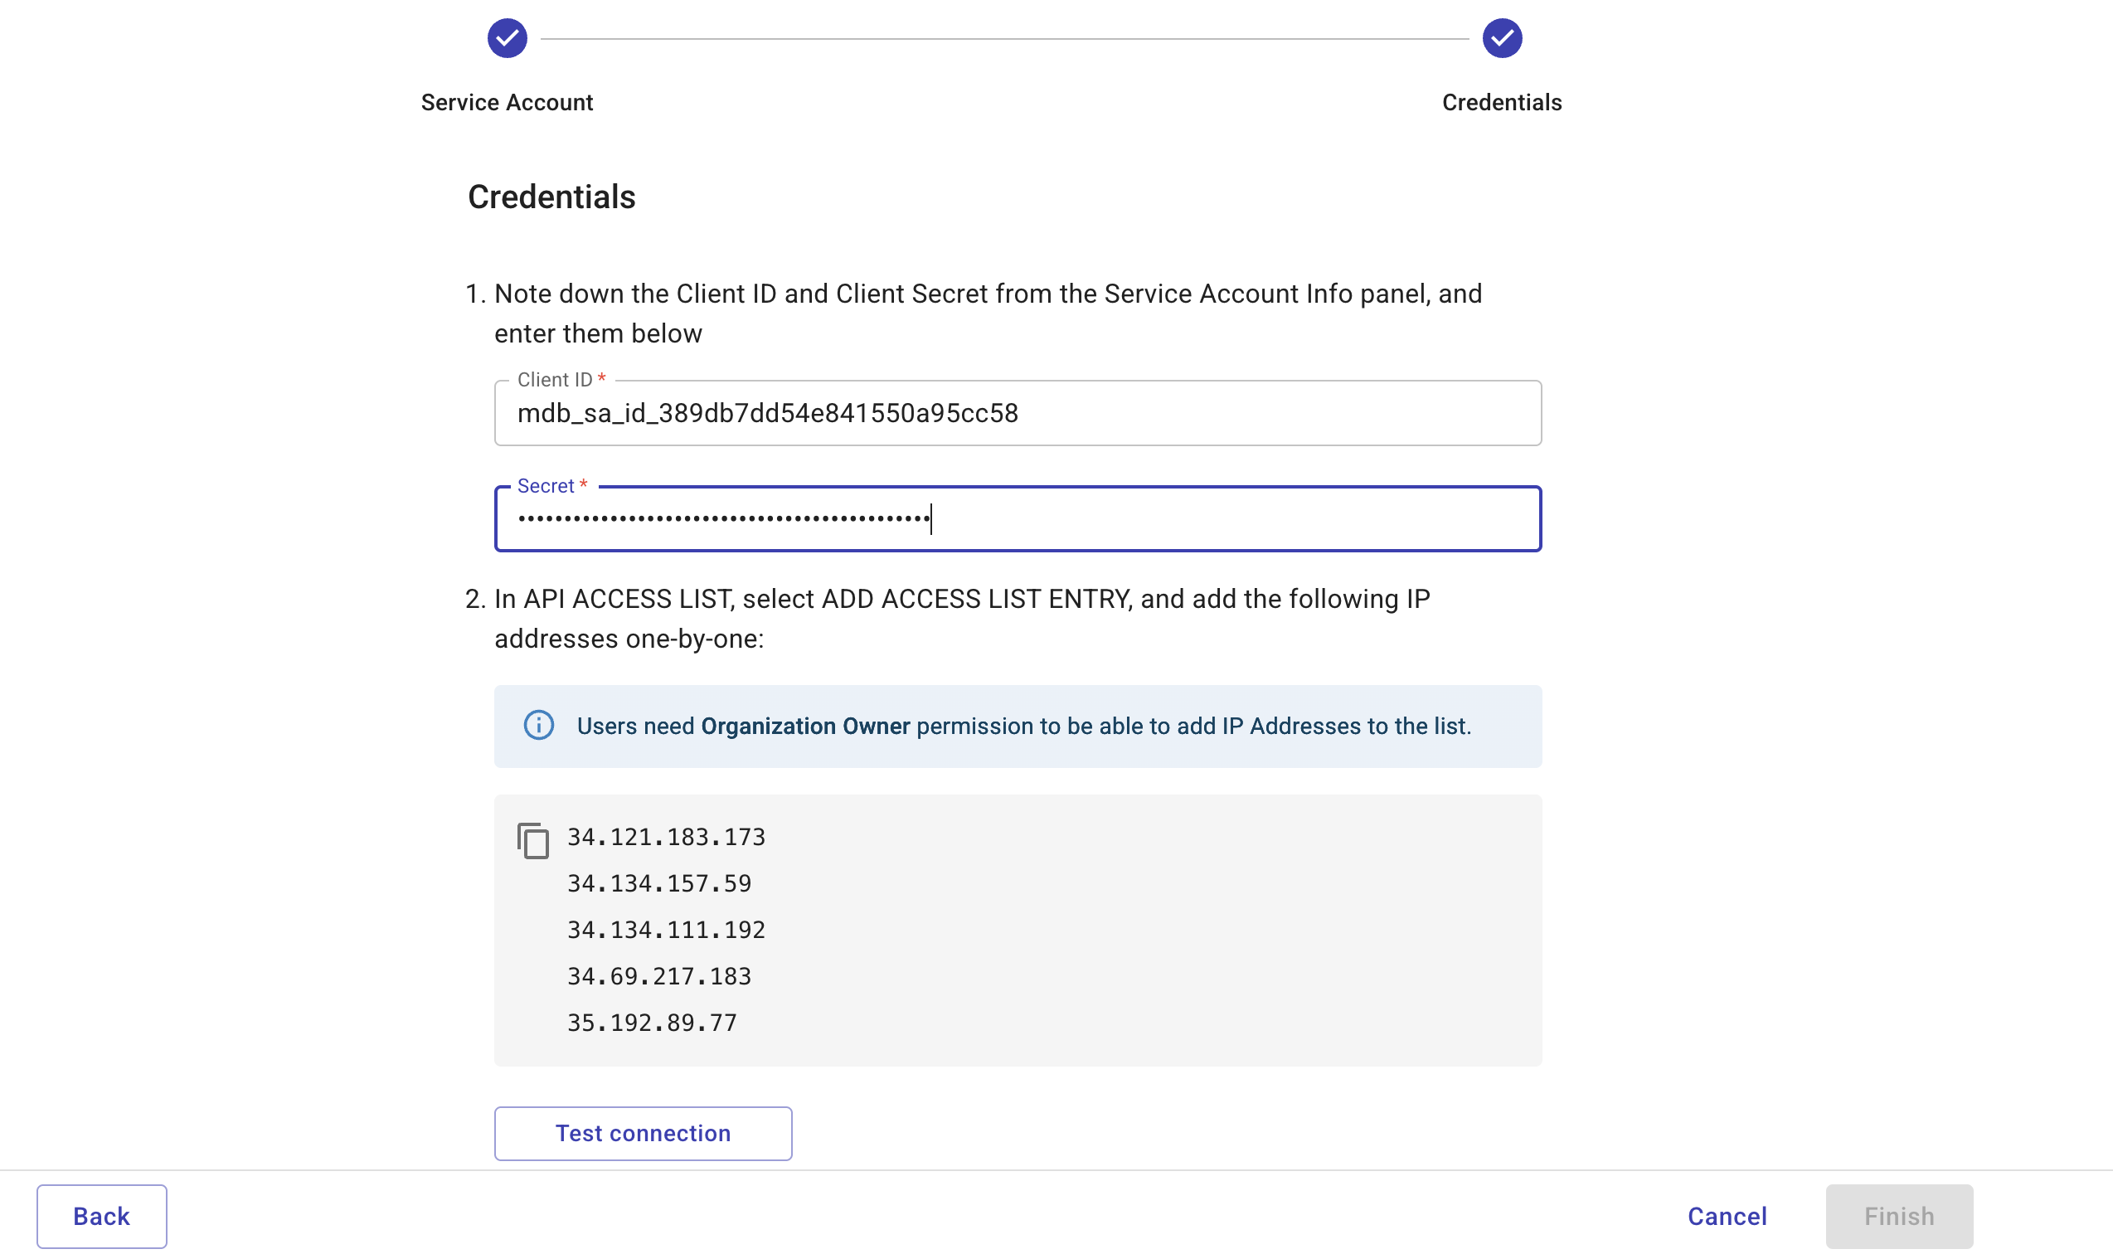Select the copy icon beside 34.121.183.173
This screenshot has width=2113, height=1254.
tap(534, 838)
